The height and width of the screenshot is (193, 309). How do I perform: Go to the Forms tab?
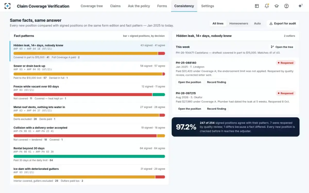pos(162,6)
